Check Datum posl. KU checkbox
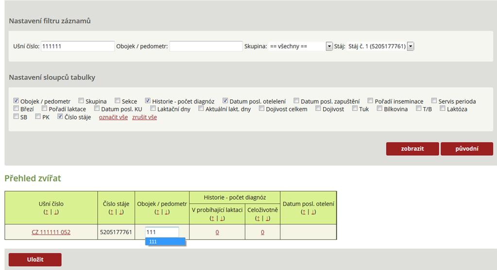 tap(97, 109)
